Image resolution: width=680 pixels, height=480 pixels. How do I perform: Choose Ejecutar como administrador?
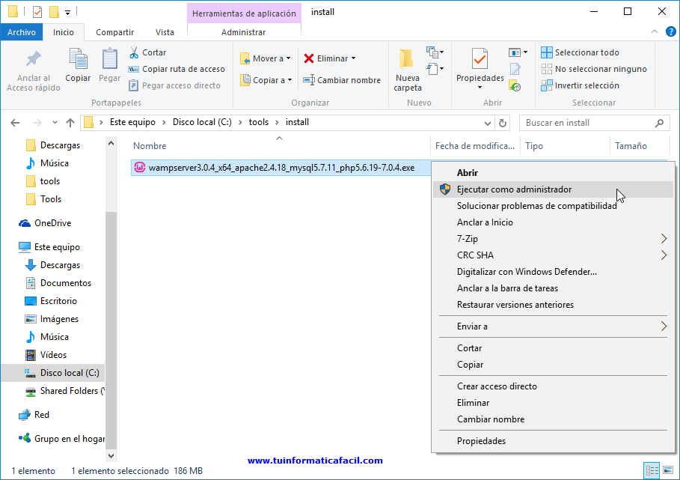553,189
